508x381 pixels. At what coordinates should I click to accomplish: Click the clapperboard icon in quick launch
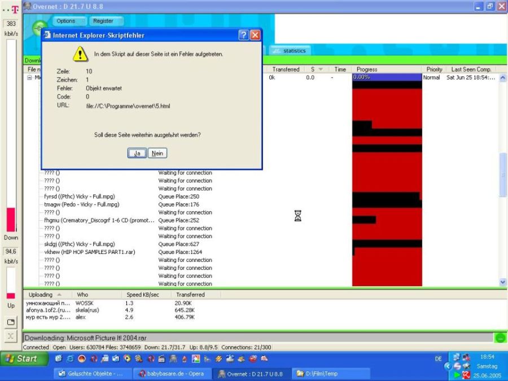161,358
